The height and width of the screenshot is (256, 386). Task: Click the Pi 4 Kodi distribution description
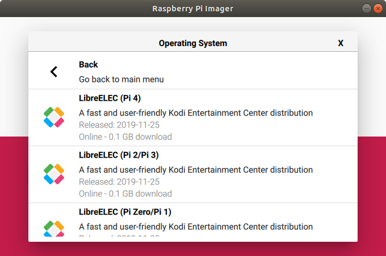pyautogui.click(x=196, y=113)
